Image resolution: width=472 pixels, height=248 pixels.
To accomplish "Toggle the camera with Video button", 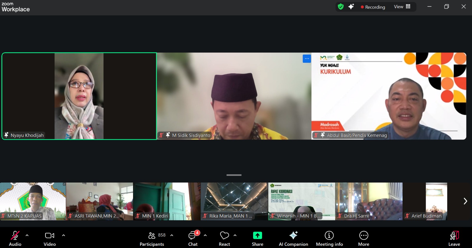I will (50, 238).
